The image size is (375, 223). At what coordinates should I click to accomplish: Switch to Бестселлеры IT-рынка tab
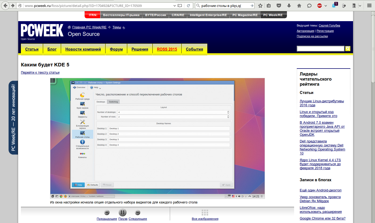(121, 15)
